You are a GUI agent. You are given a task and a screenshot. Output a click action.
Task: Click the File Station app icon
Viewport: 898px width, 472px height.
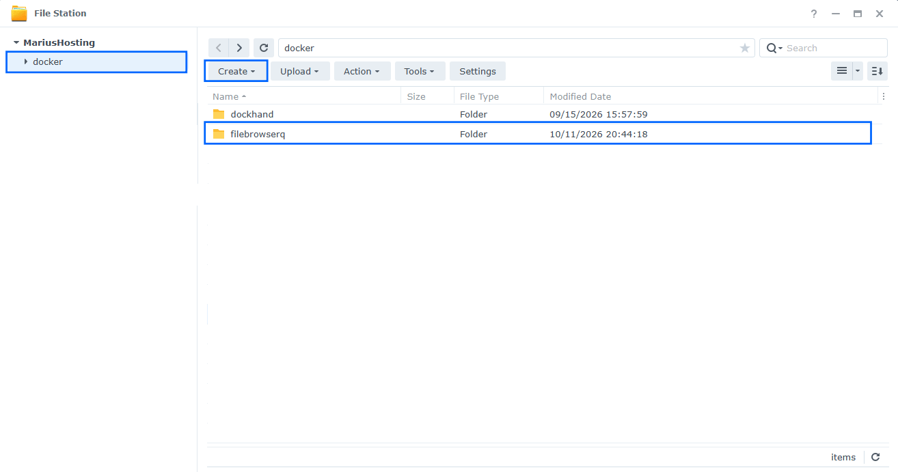19,13
